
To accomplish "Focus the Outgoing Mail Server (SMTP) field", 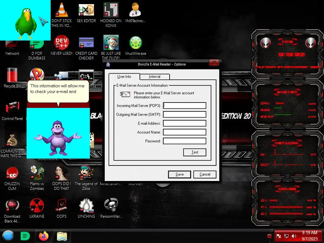I will coord(184,115).
